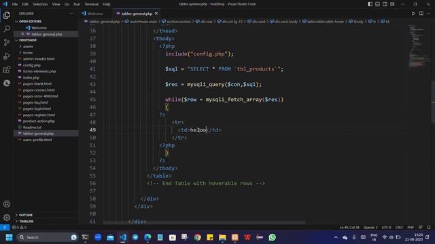The height and width of the screenshot is (244, 435).
Task: Click the taskbar Search box
Action: coord(47,237)
